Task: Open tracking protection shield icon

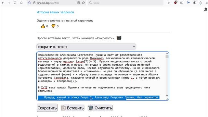Action: [30, 3]
